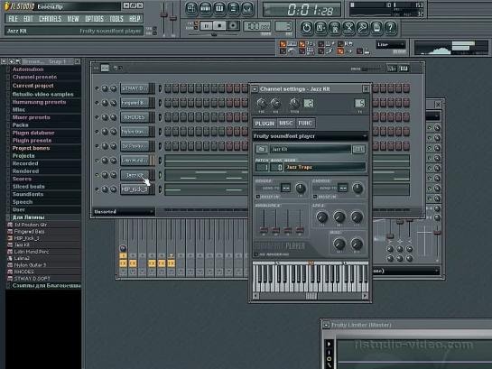Enable the chorus RESETUP checkbox
492x369 pixels.
[x=315, y=197]
